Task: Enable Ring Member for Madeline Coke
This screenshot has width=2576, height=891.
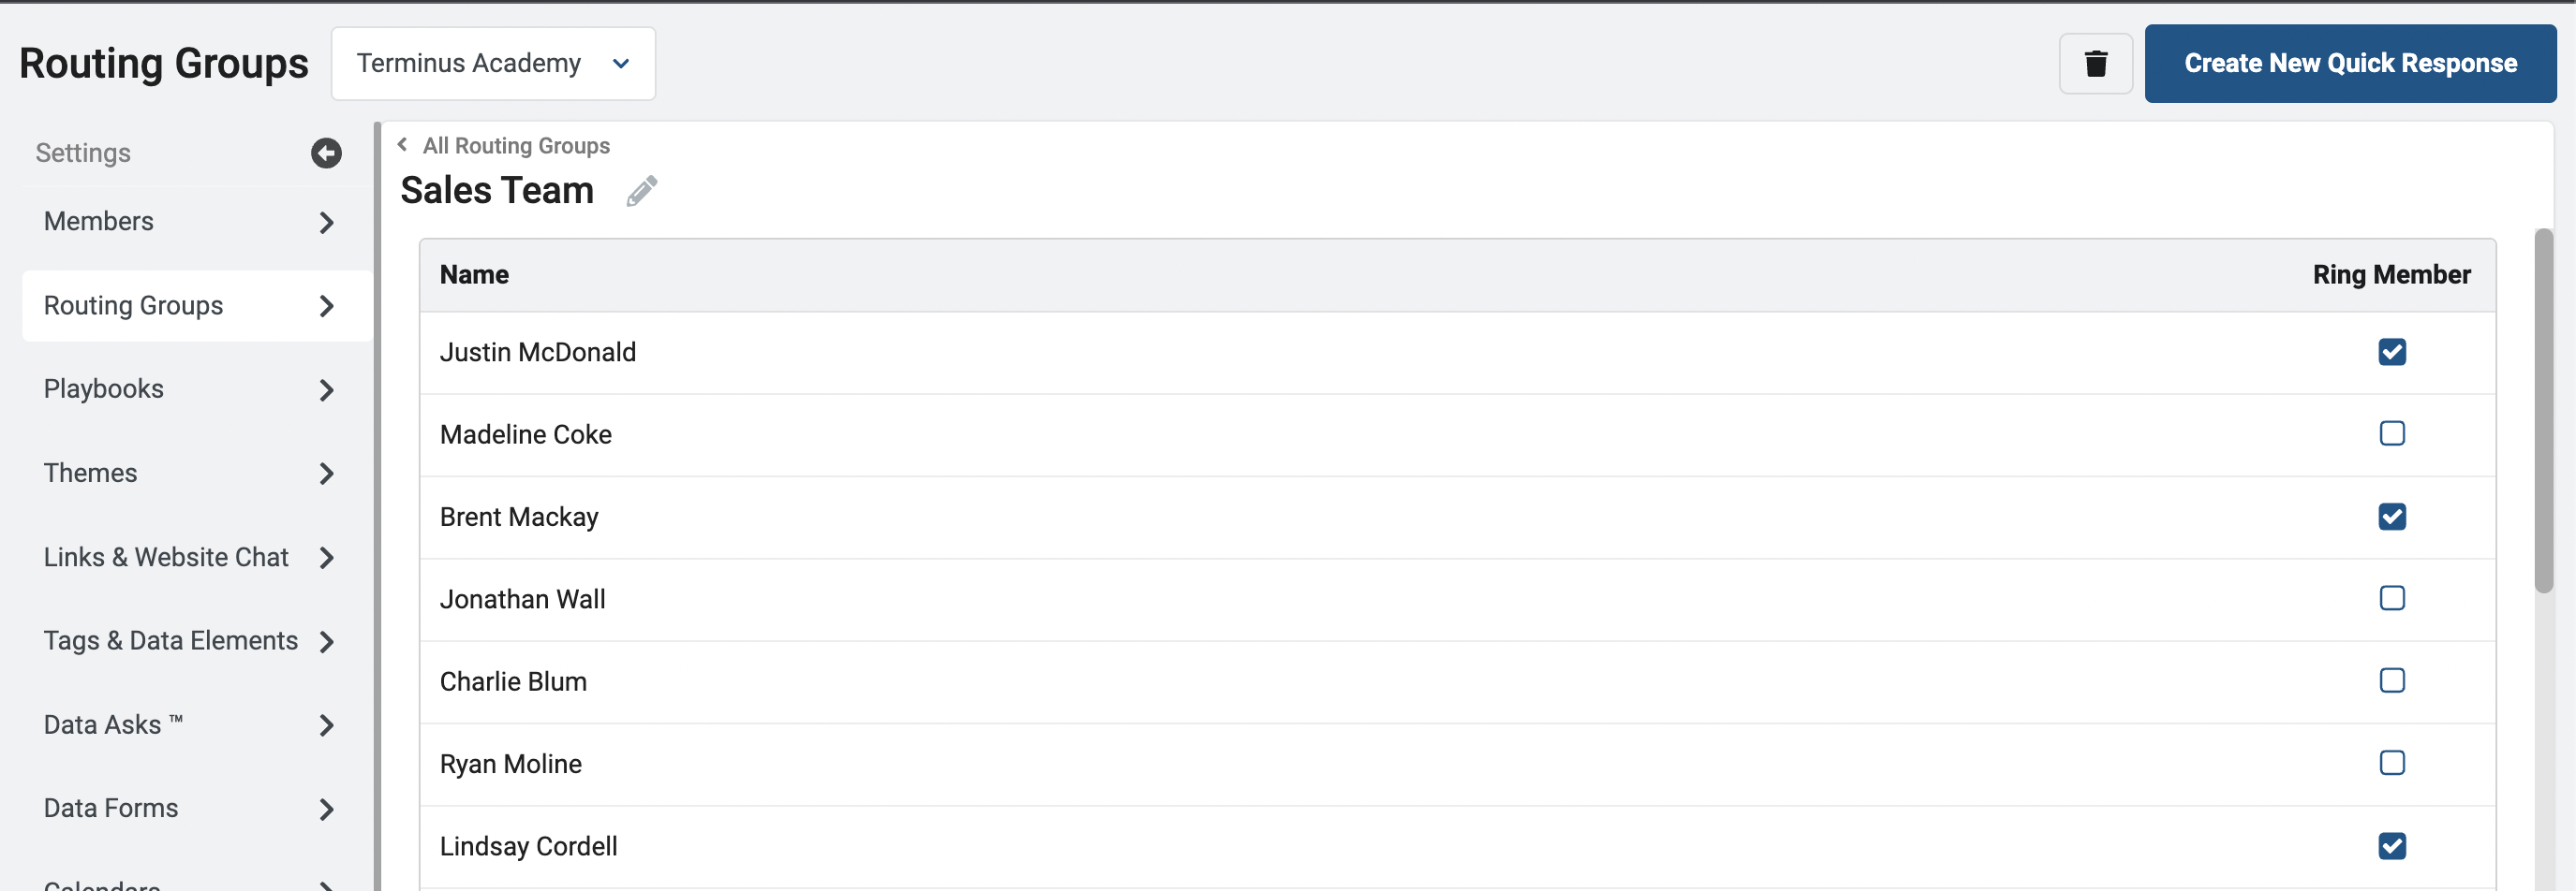Action: click(2391, 433)
